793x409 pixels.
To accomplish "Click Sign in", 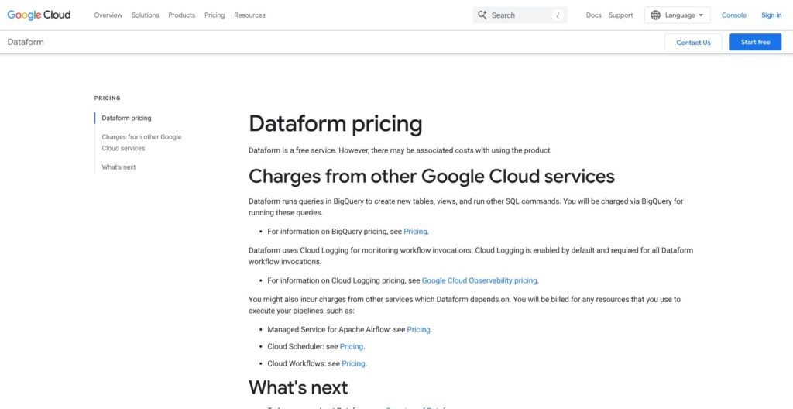I will click(x=771, y=15).
